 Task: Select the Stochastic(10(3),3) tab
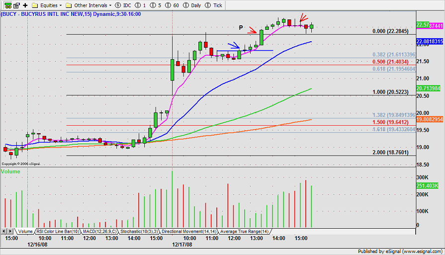pyautogui.click(x=139, y=232)
